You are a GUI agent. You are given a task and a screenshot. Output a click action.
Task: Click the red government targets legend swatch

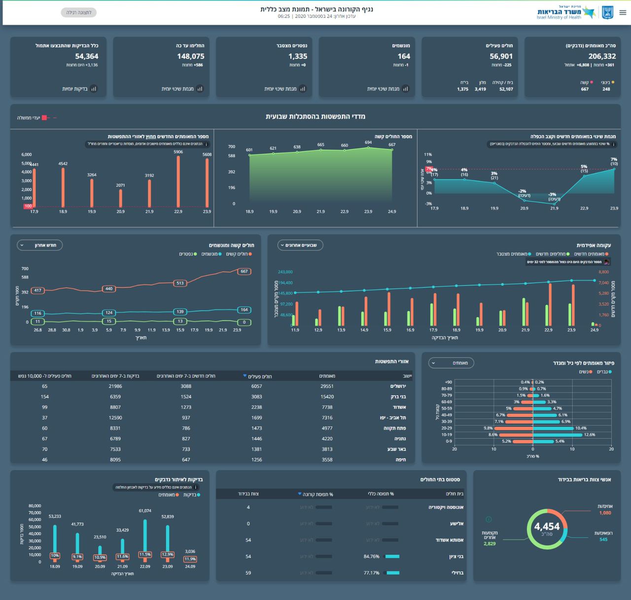tap(44, 118)
